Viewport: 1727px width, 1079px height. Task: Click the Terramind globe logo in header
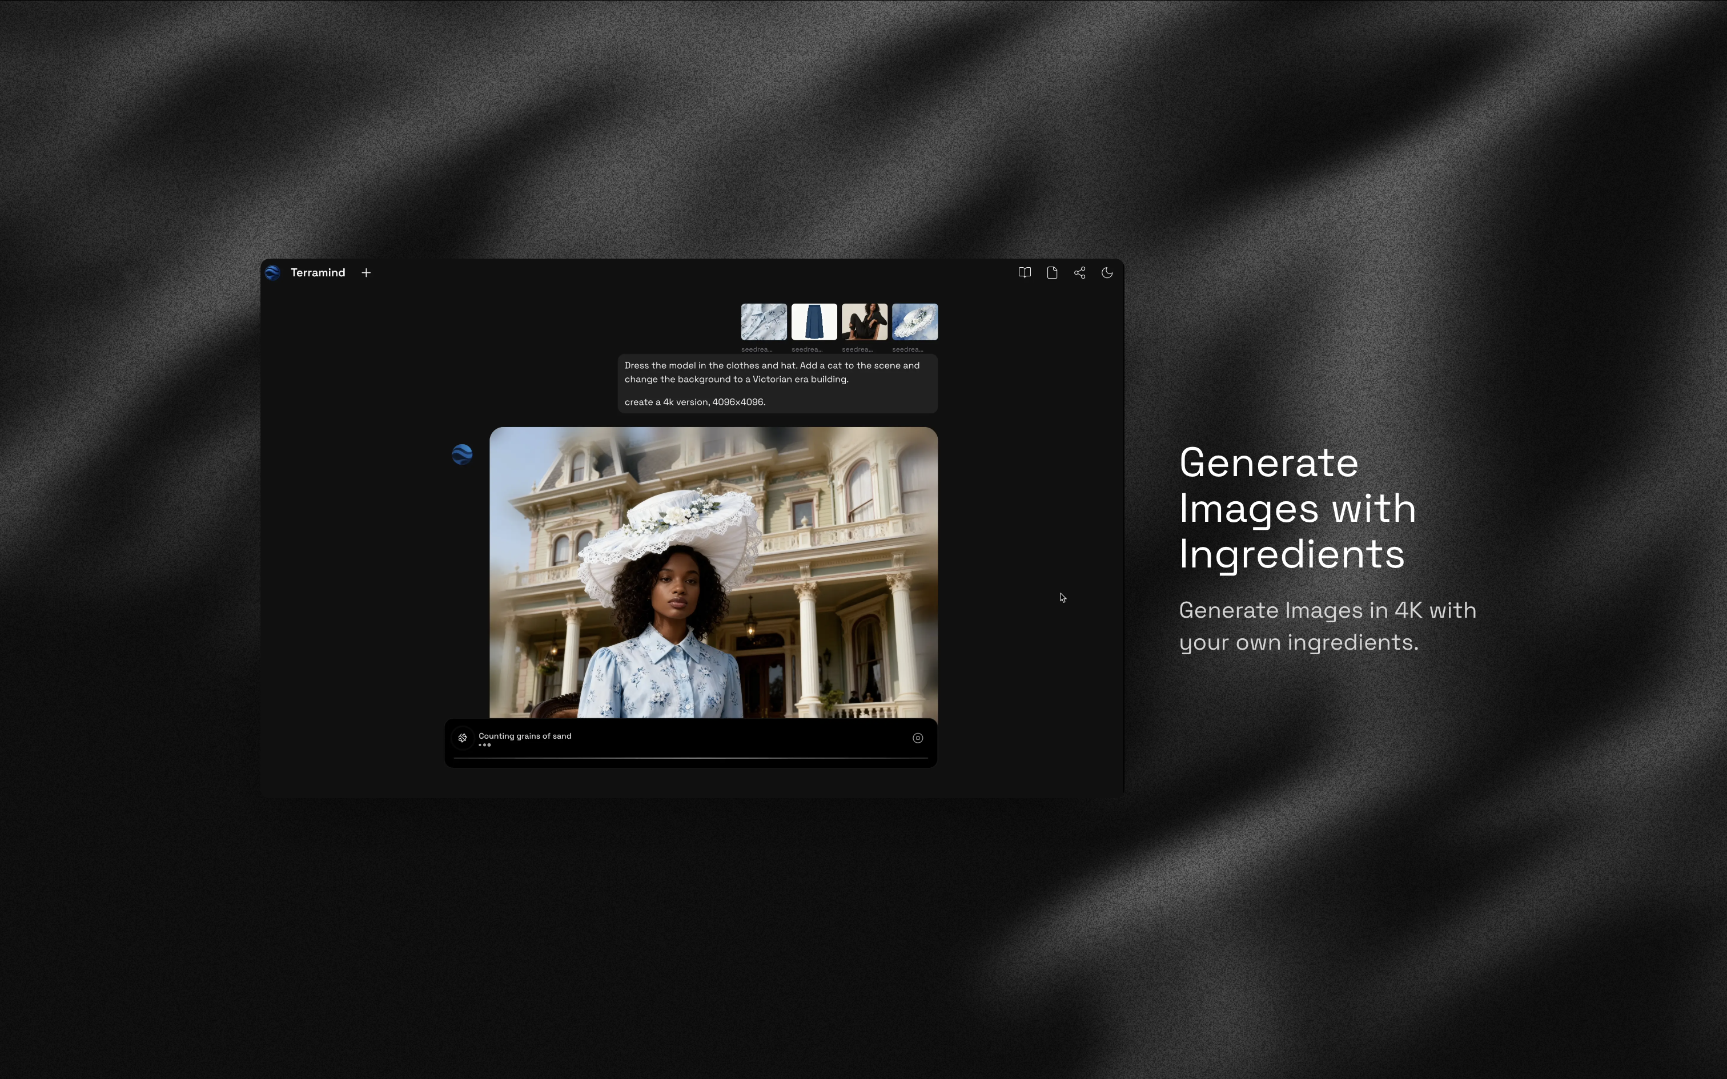272,273
